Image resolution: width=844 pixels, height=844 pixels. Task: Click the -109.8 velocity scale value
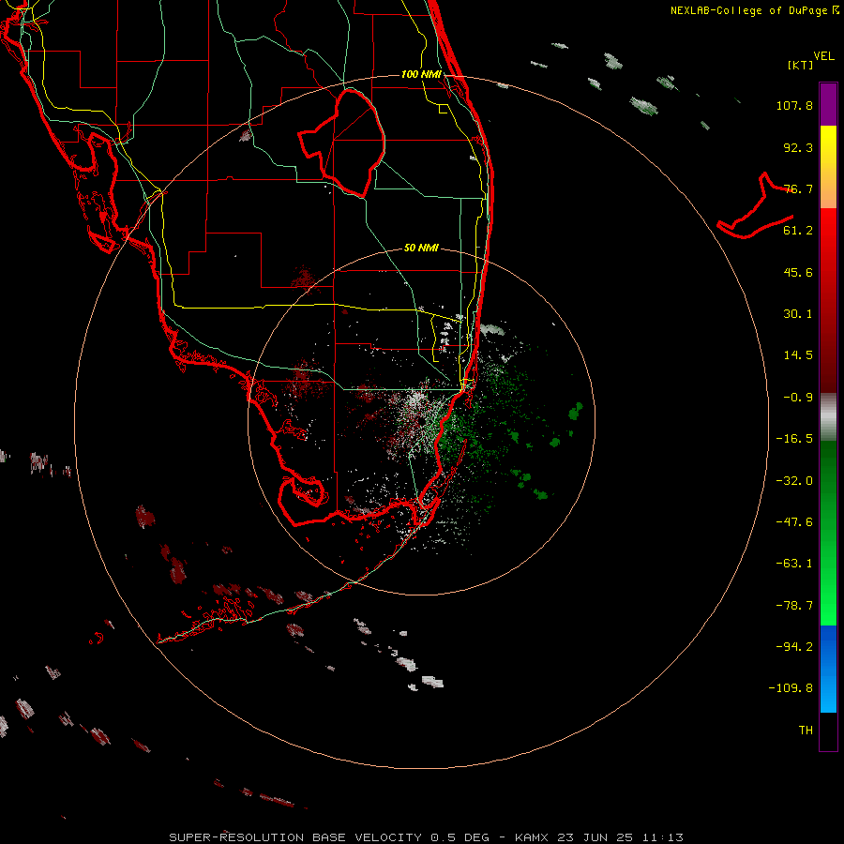791,688
